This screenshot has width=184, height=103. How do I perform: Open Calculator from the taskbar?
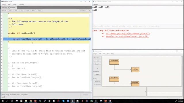click(x=21, y=101)
